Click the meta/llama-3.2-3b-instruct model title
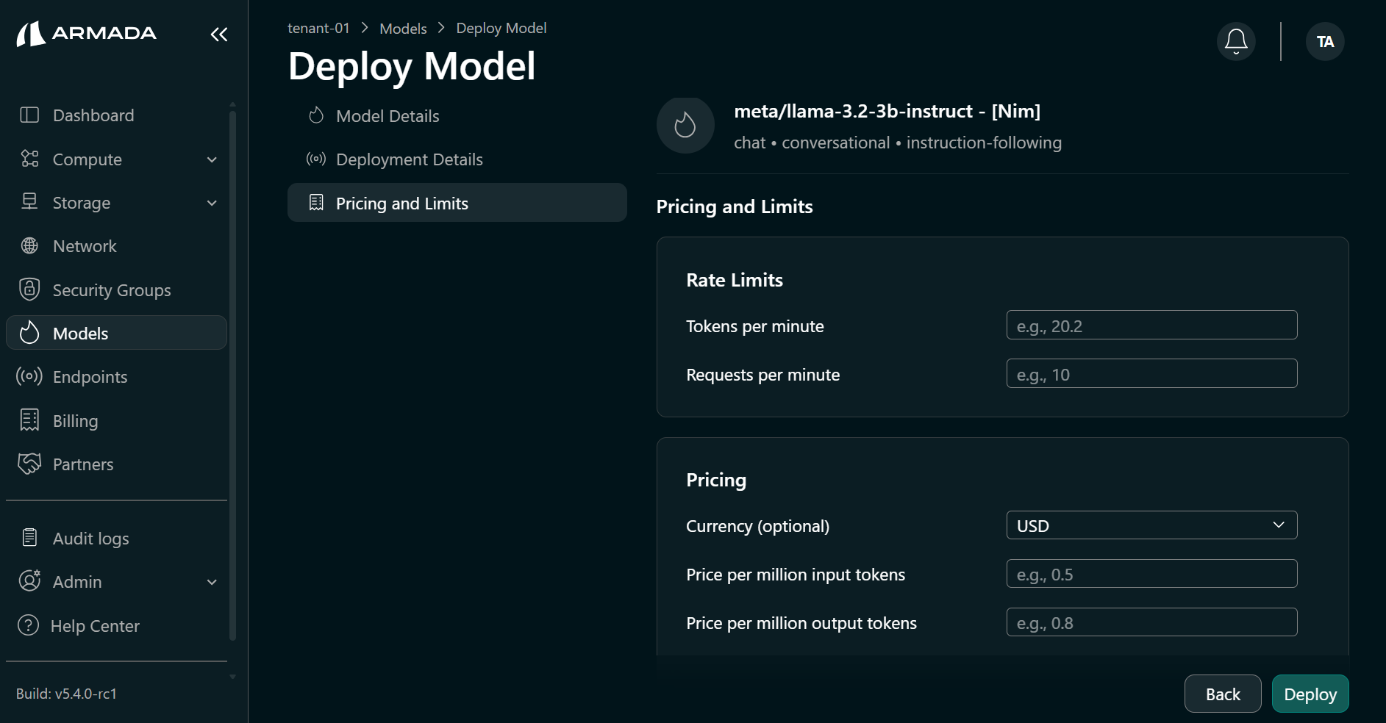 point(887,111)
